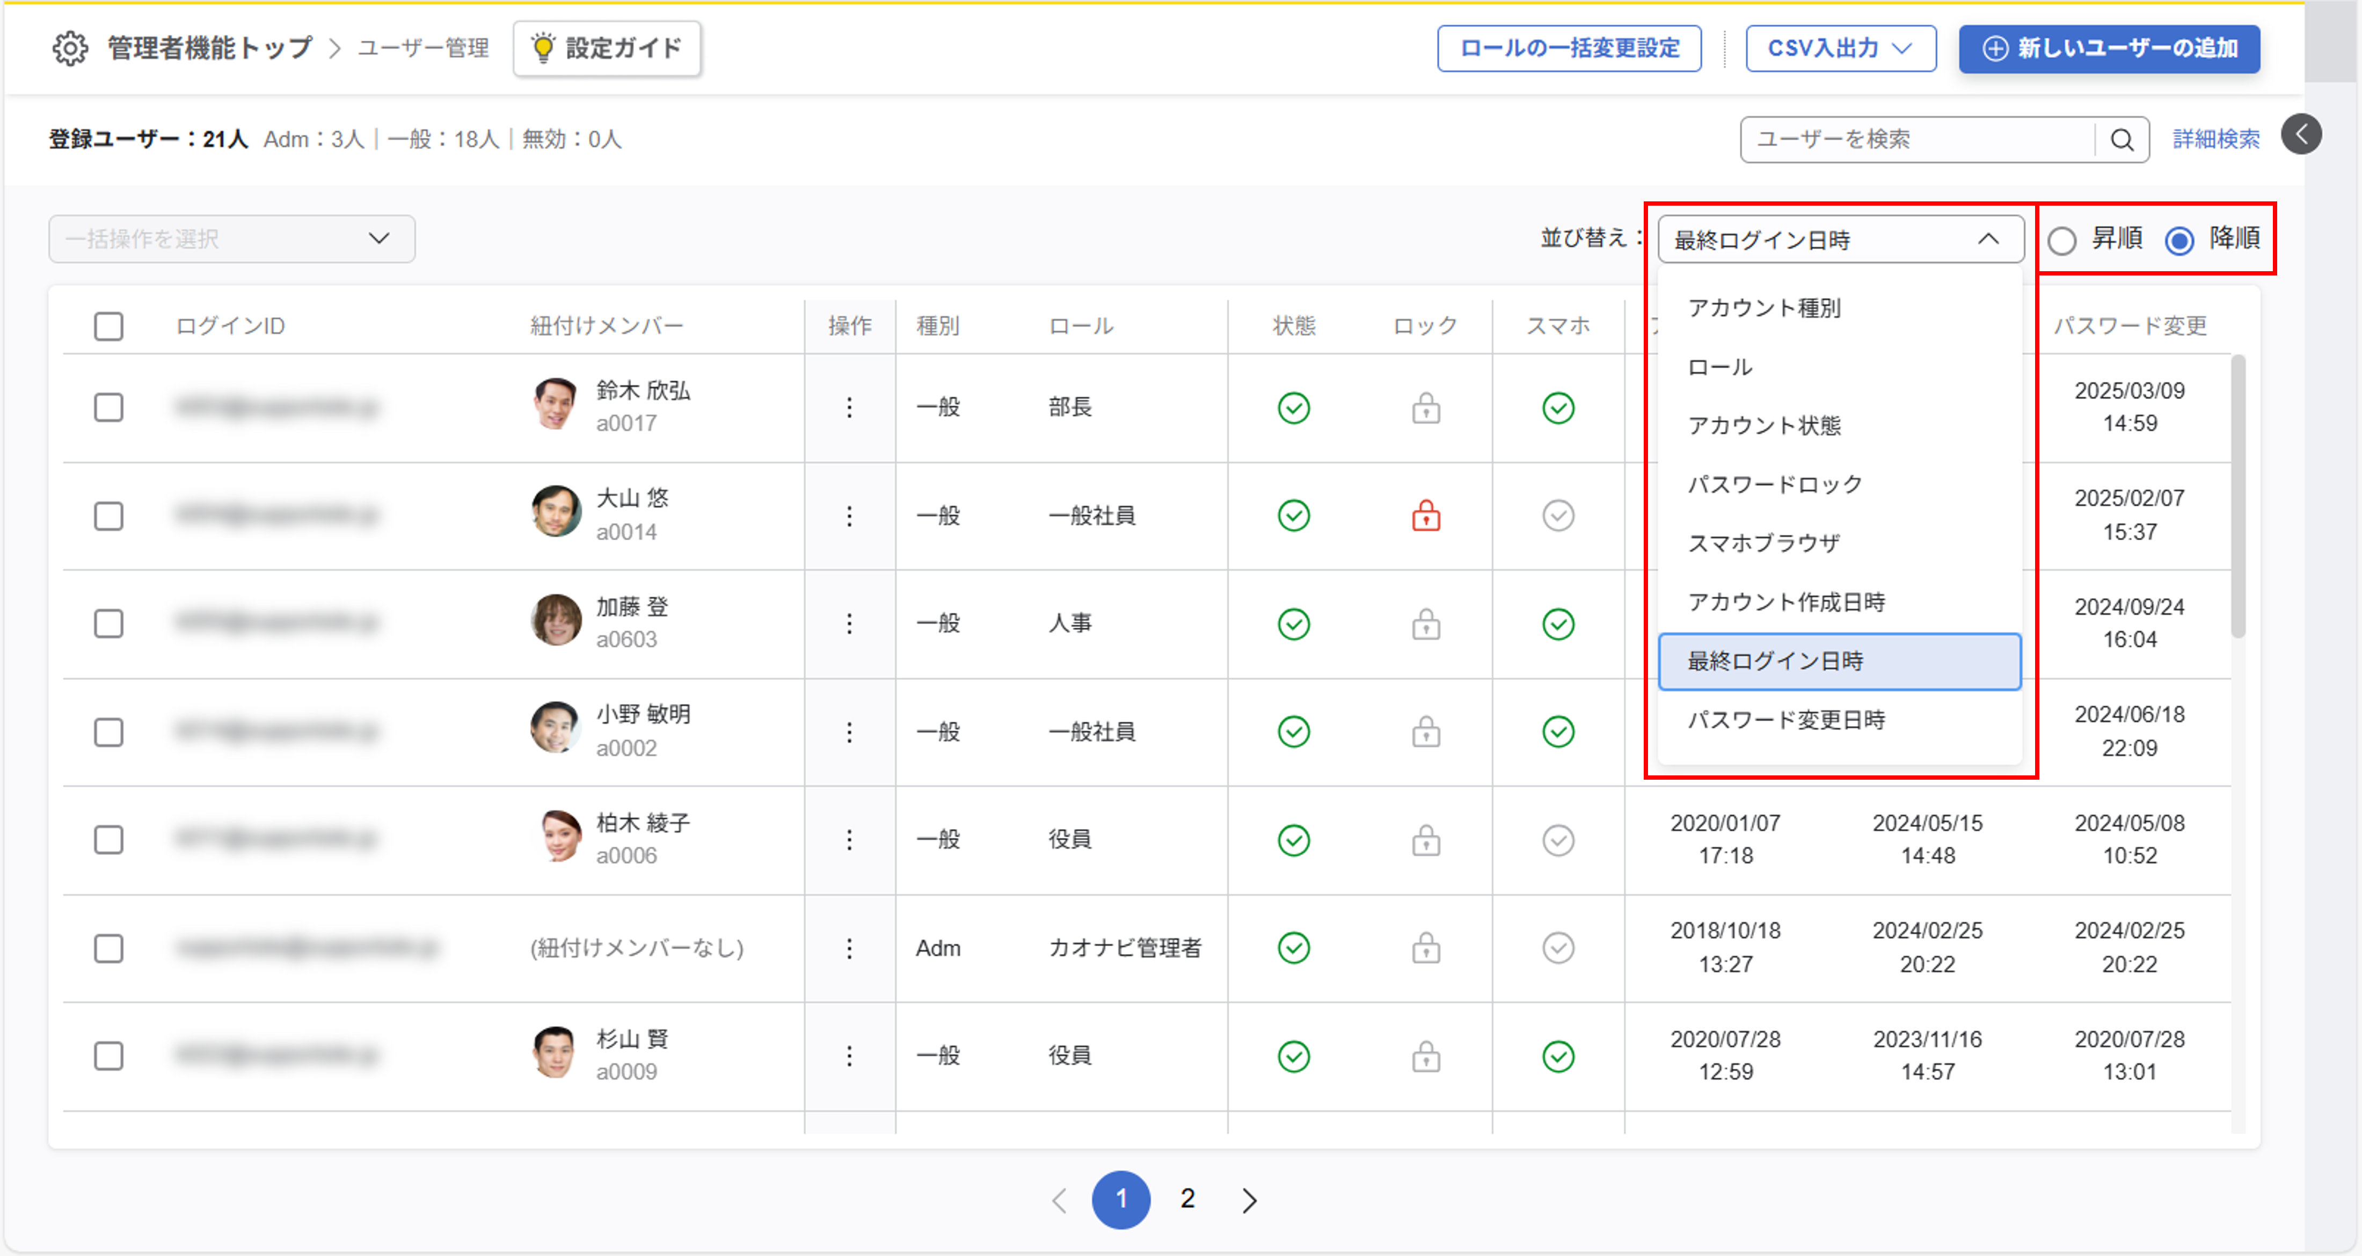Screen dimensions: 2362x1256
Task: Open the three-dot menu for 柏木 綾子
Action: (849, 839)
